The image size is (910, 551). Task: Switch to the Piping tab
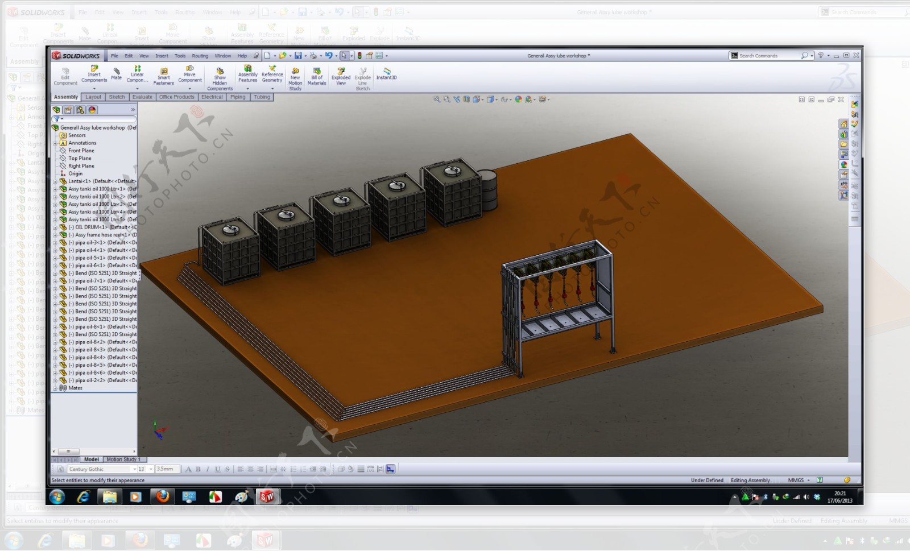238,97
